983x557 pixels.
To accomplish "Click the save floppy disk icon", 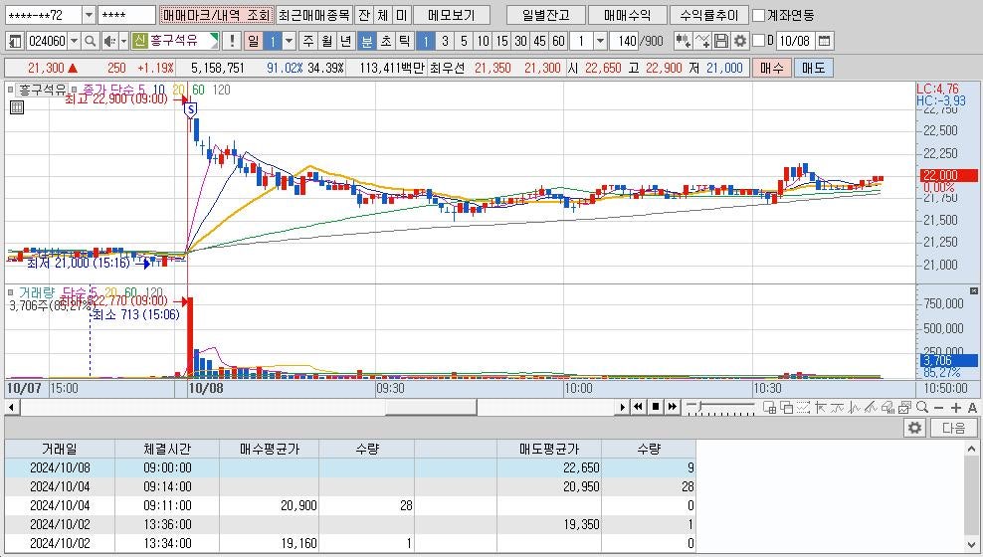I will pyautogui.click(x=721, y=41).
